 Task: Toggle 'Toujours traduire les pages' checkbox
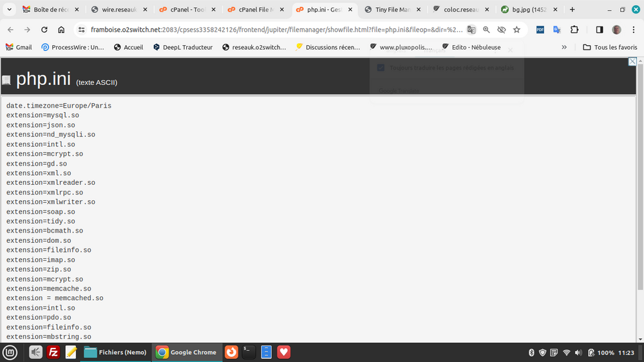[381, 68]
